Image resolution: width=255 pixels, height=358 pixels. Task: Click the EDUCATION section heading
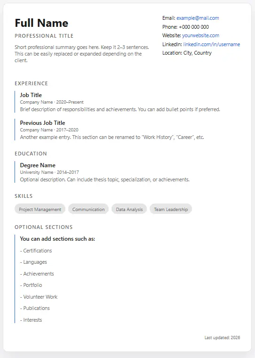(31, 154)
